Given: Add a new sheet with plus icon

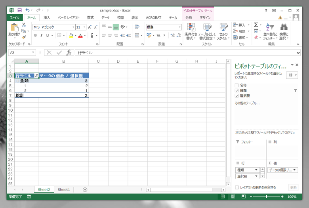Looking at the screenshot, I should tap(85, 190).
